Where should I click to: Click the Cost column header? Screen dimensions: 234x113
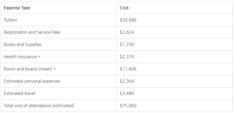tap(124, 8)
